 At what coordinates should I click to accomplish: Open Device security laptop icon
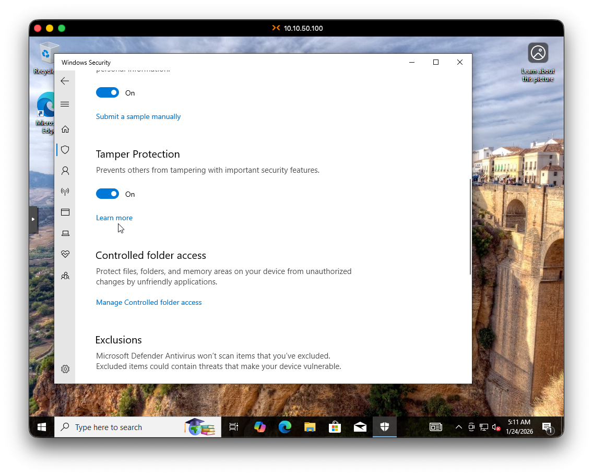click(65, 233)
